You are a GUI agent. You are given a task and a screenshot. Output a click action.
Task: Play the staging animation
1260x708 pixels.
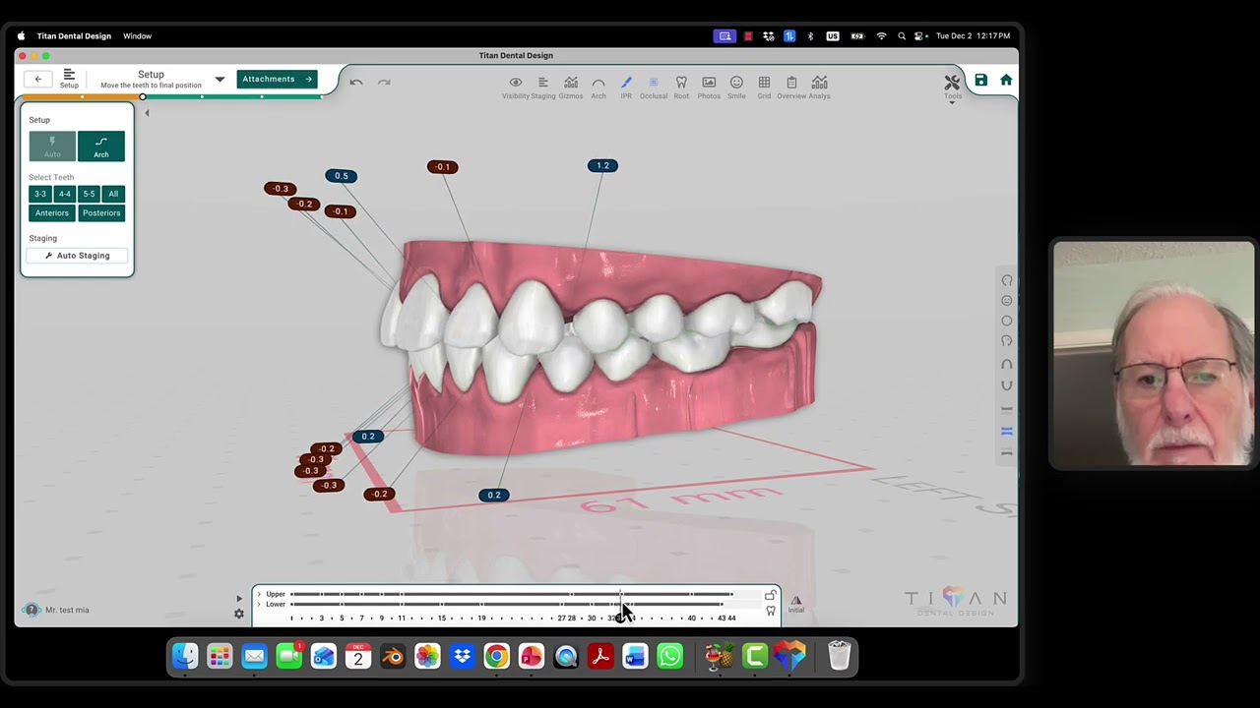point(239,598)
